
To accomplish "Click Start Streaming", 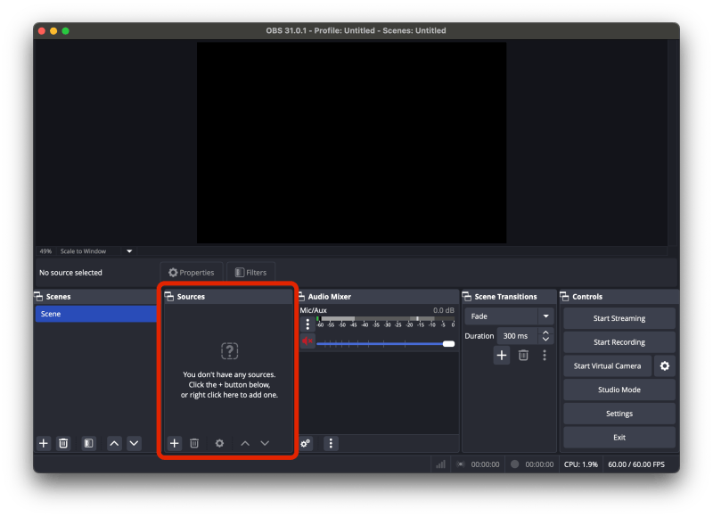I will coord(619,318).
